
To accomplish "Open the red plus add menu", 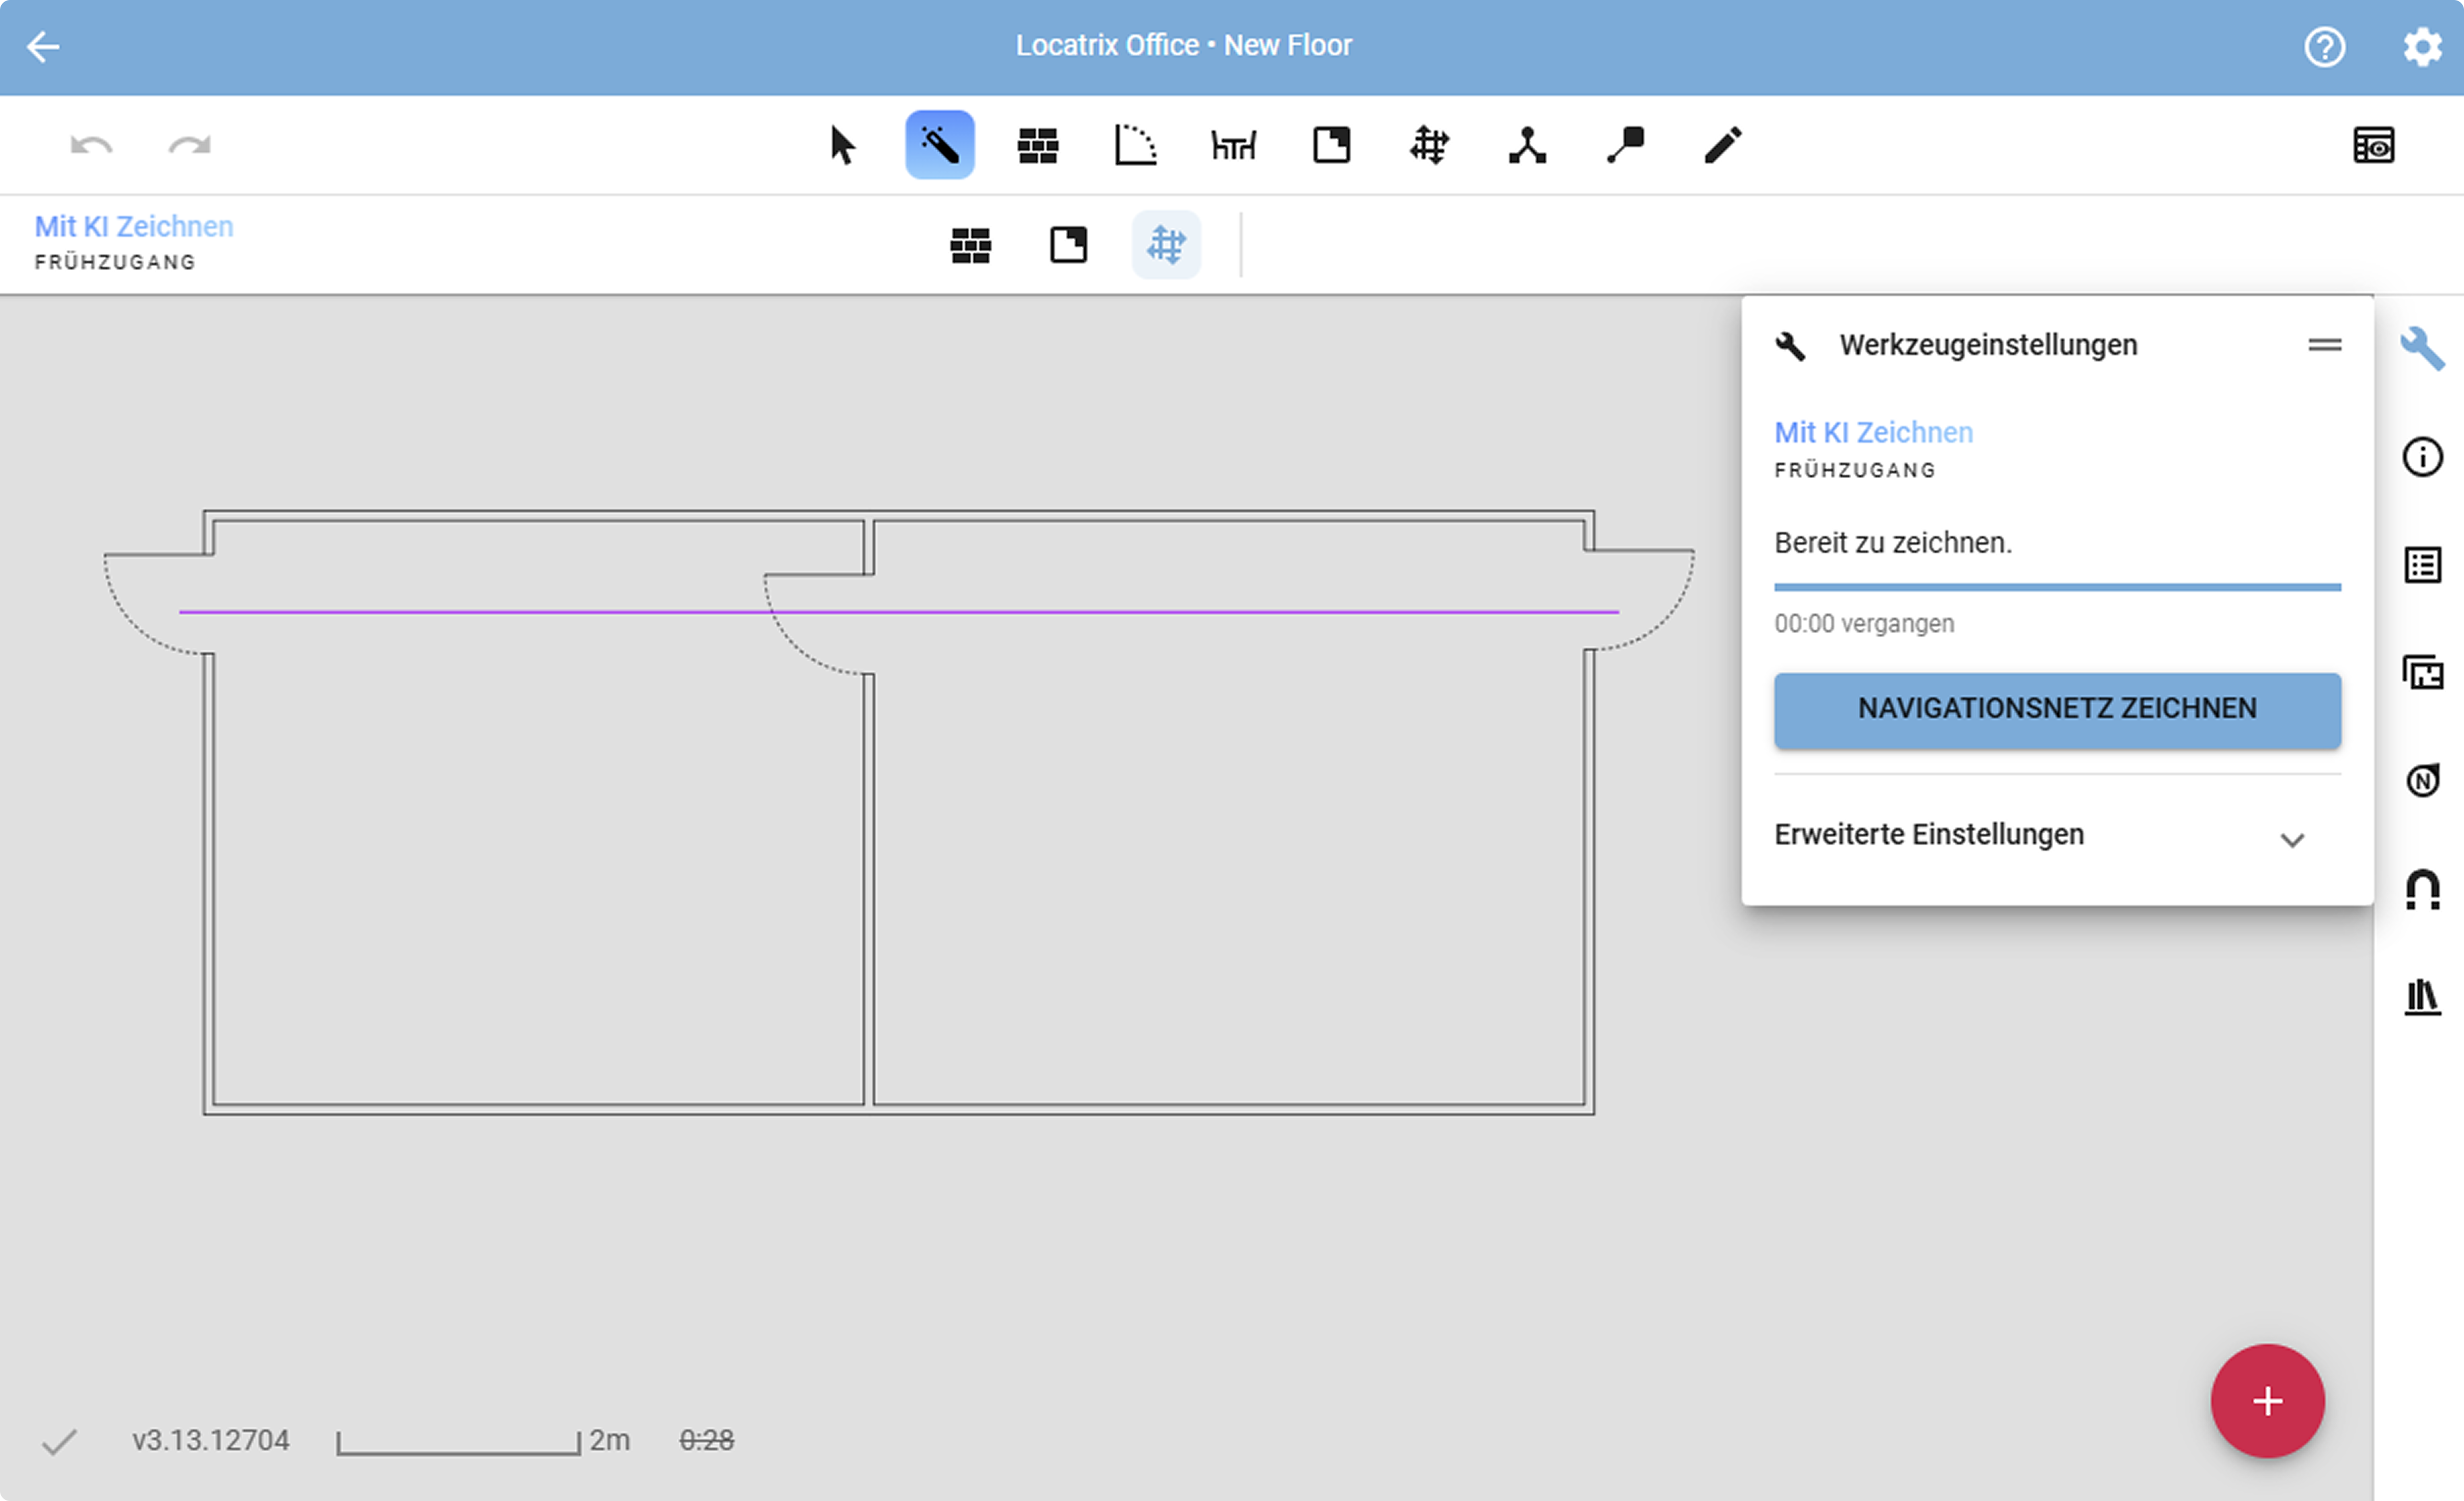I will (2267, 1400).
